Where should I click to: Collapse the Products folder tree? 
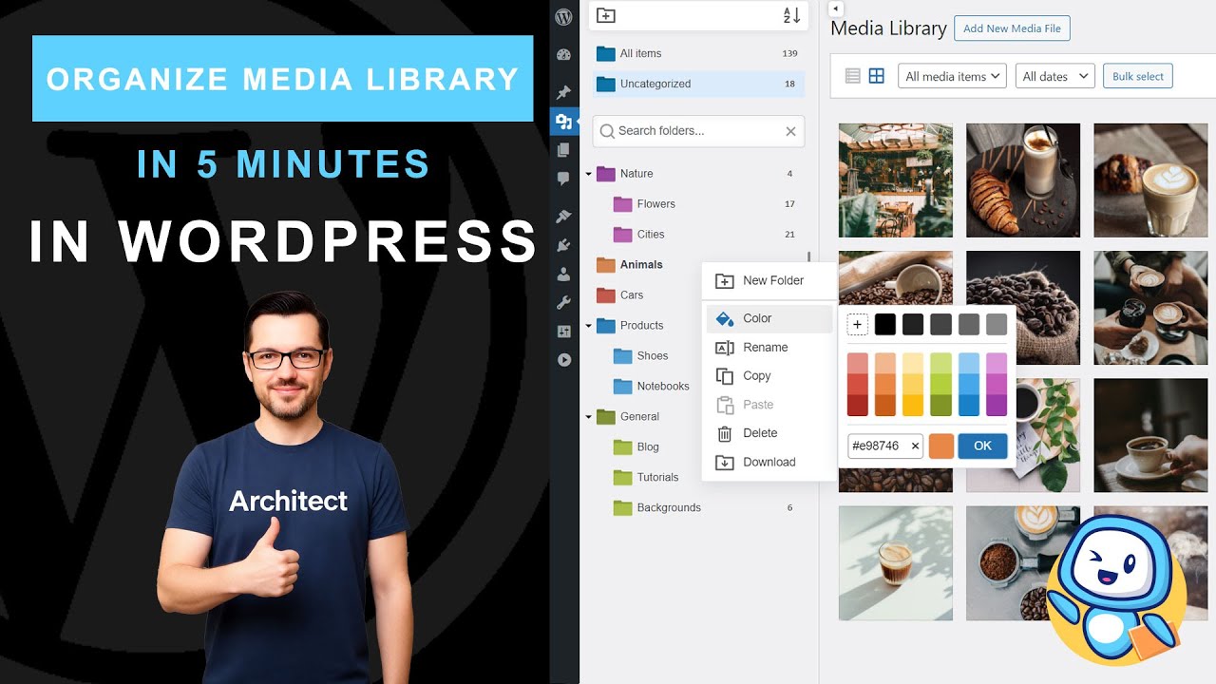point(588,326)
